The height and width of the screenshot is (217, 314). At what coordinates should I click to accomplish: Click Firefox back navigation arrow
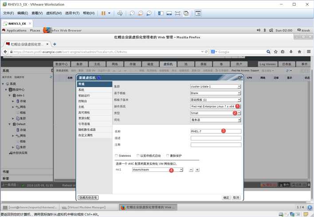click(5, 52)
